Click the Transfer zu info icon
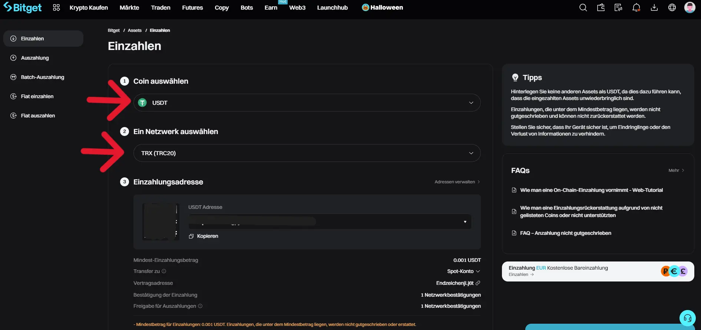The height and width of the screenshot is (330, 701). pyautogui.click(x=164, y=271)
